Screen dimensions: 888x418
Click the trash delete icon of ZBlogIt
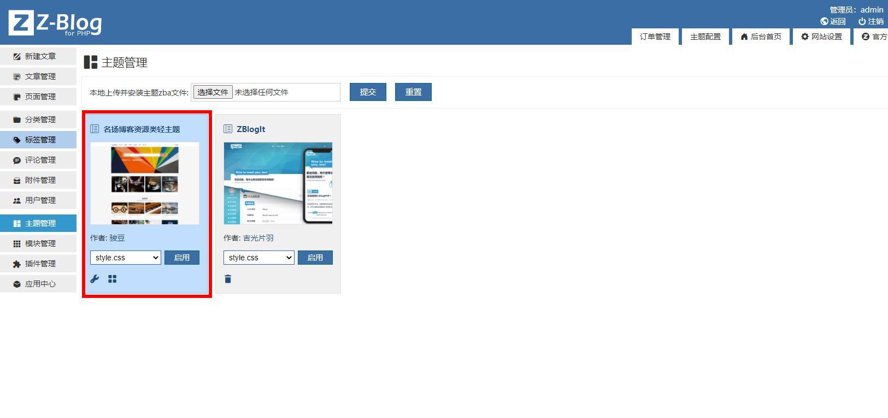(228, 279)
